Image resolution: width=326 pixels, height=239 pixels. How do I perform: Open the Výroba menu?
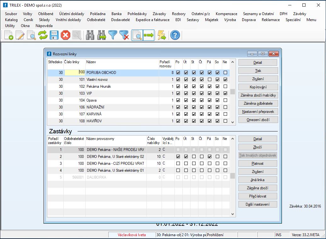tap(230, 20)
